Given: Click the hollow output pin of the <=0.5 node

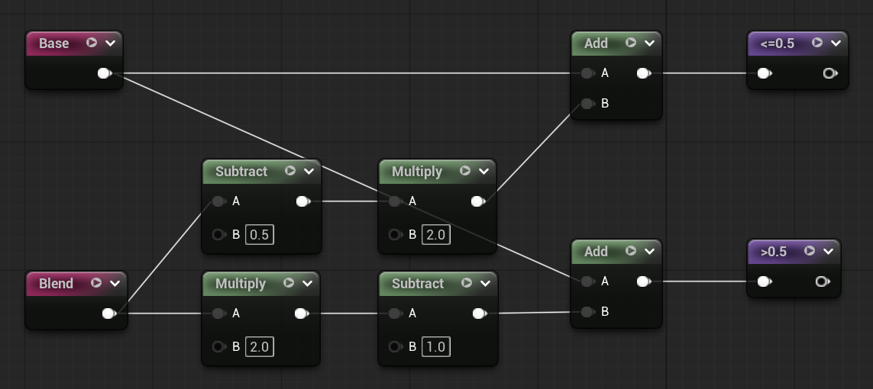Looking at the screenshot, I should tap(830, 73).
